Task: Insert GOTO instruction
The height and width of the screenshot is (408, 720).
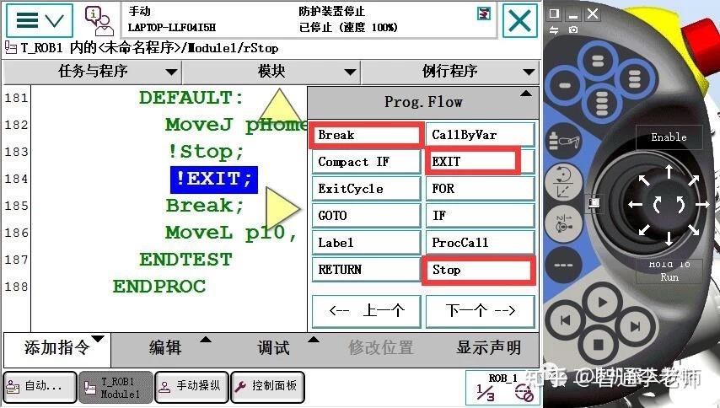Action: (366, 216)
